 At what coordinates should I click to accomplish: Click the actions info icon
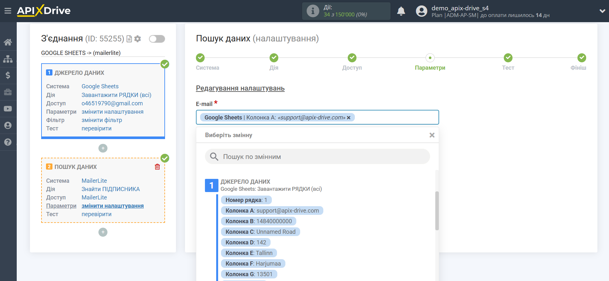click(313, 11)
